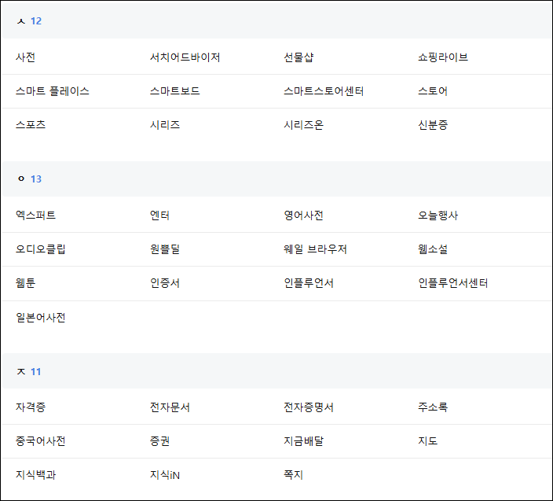Select the 오늘행사 link
553x501 pixels.
[x=438, y=215]
